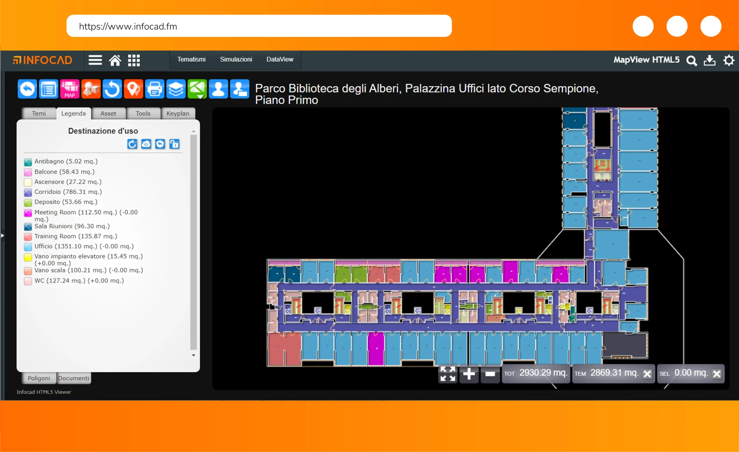
Task: Open the orange 3D shapes icon
Action: pyautogui.click(x=91, y=89)
